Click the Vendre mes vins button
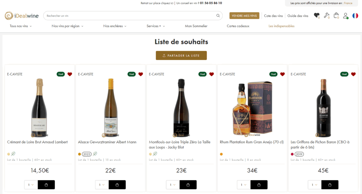 (244, 16)
